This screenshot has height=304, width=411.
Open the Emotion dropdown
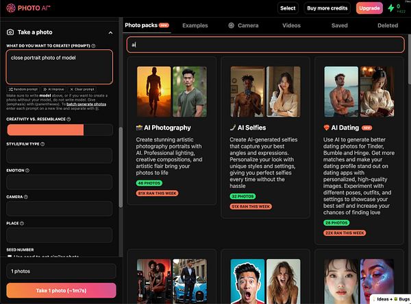[x=60, y=182]
